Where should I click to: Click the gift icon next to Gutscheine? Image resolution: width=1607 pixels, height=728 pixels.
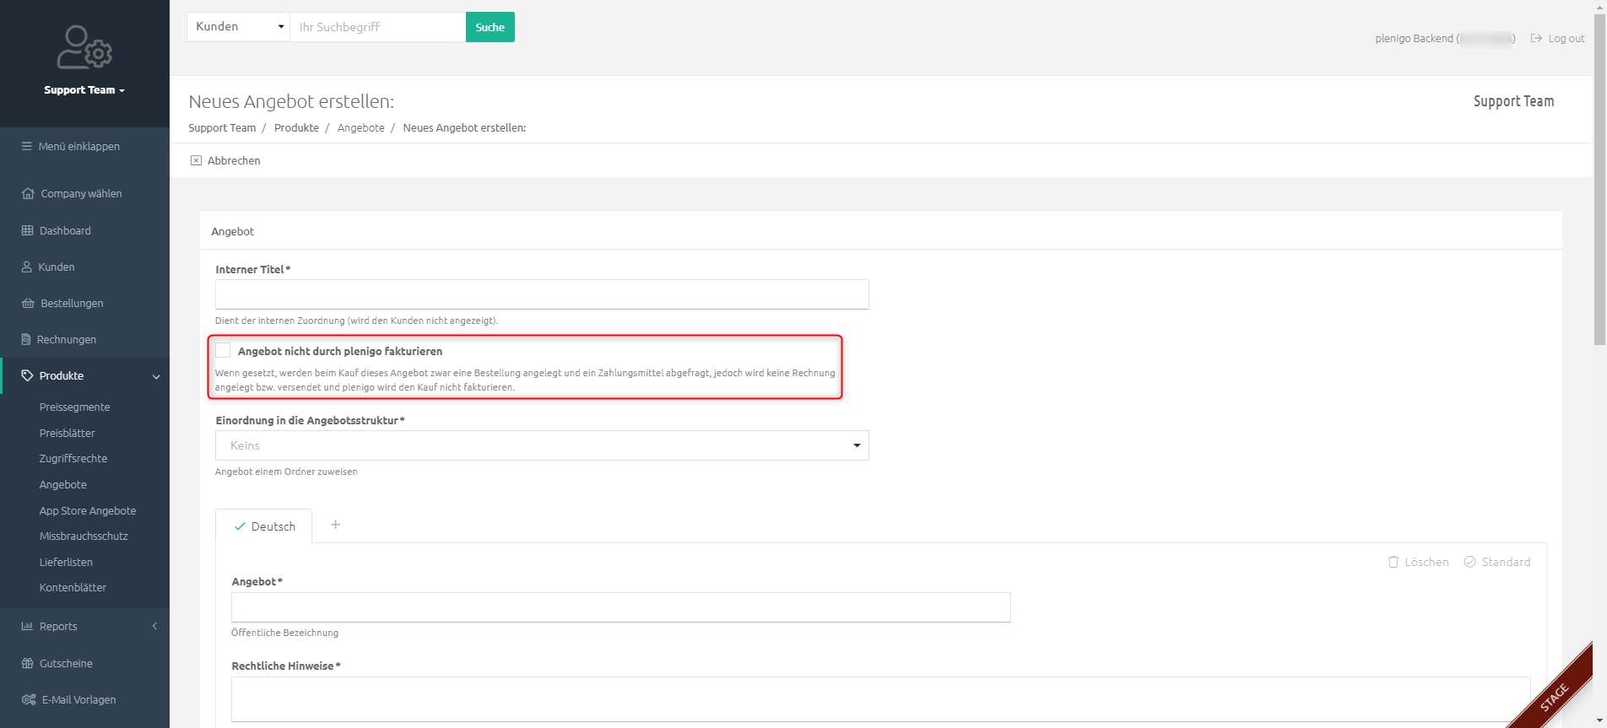[28, 663]
